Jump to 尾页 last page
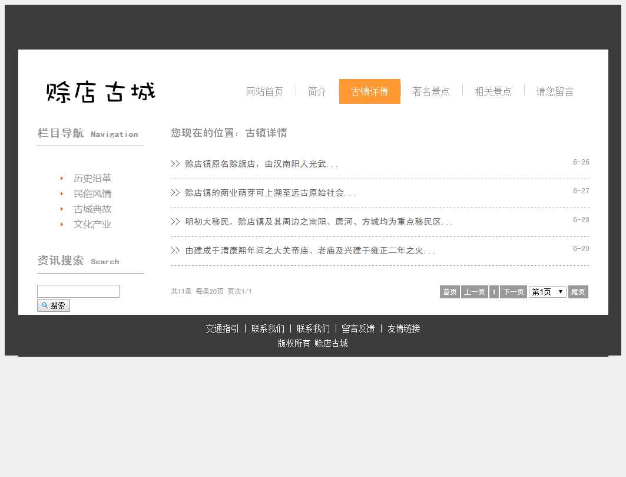The image size is (626, 477). pos(578,292)
